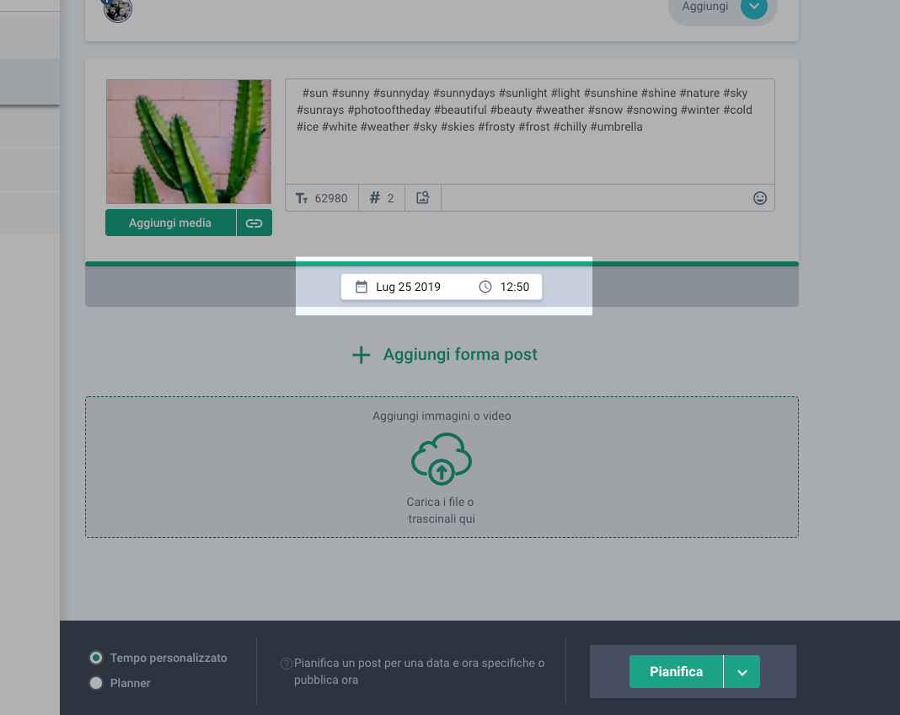This screenshot has width=900, height=715.
Task: Click inside the hashtag caption text area
Action: [x=529, y=152]
